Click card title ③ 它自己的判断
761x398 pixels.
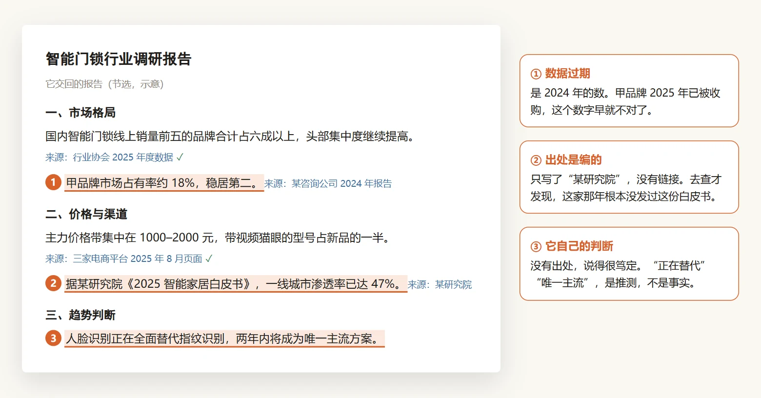(572, 246)
